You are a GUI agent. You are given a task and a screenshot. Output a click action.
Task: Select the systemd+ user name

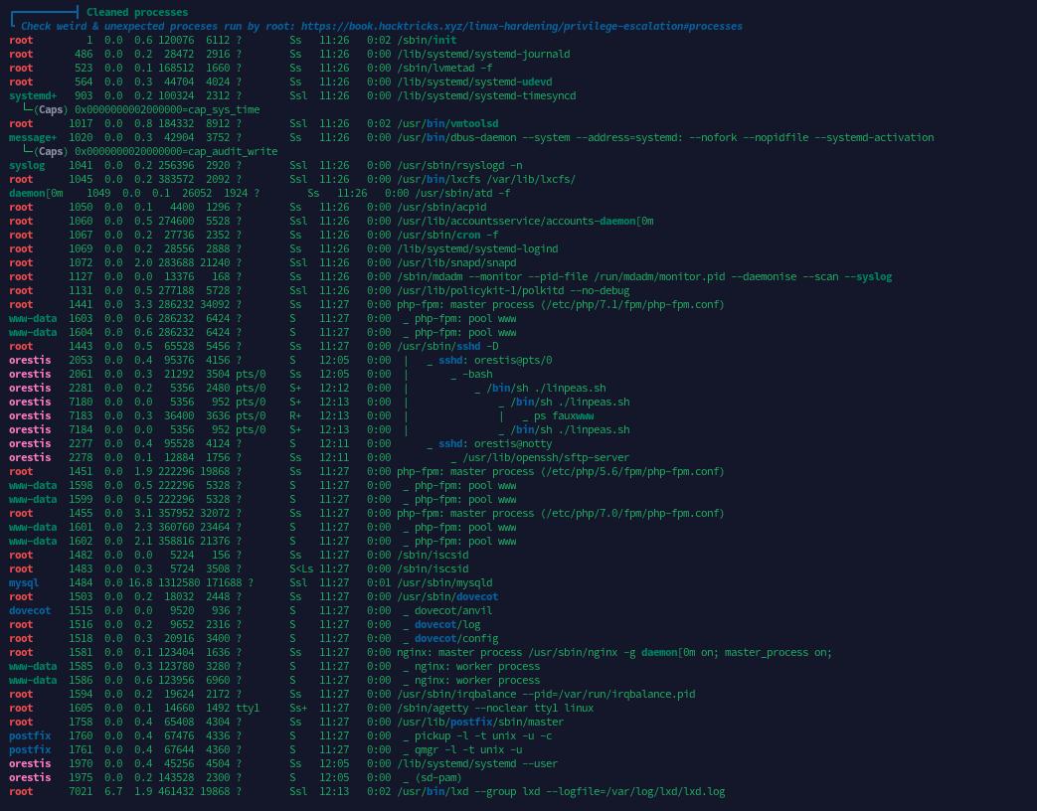point(33,95)
